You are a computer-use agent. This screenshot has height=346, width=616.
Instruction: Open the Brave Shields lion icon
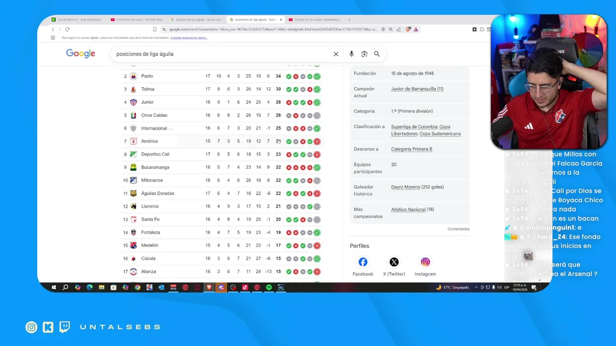point(408,29)
